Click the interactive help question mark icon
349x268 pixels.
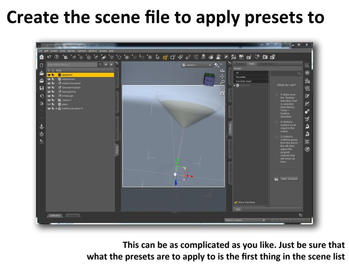(56, 57)
